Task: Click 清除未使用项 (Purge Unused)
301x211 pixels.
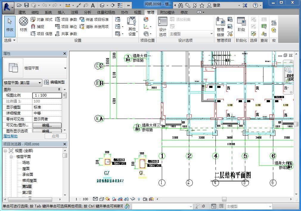Action: point(94,27)
